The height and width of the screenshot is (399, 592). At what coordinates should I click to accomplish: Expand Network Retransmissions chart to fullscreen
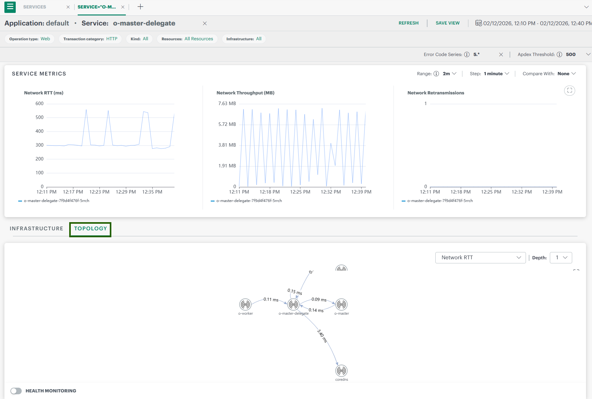[569, 91]
